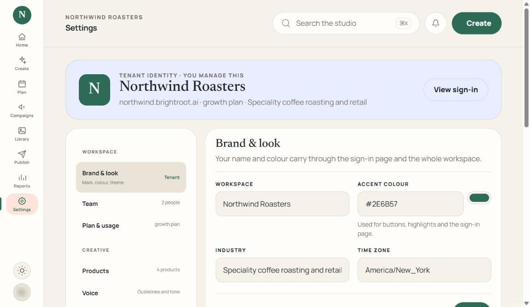
Task: Focus the Search the studio field
Action: [x=346, y=23]
